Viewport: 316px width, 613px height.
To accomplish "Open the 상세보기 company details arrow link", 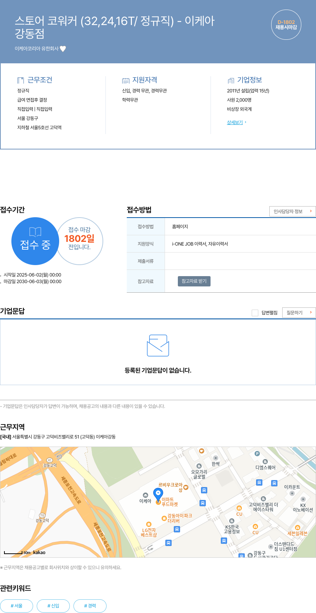I will tap(237, 123).
